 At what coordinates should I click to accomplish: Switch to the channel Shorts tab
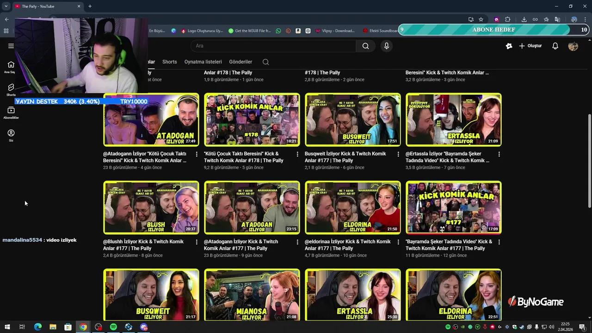[x=169, y=62]
